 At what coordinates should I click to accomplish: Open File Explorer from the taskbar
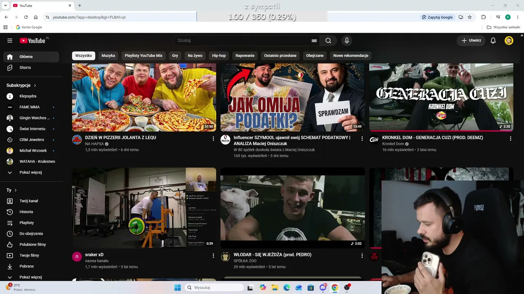[x=275, y=287]
